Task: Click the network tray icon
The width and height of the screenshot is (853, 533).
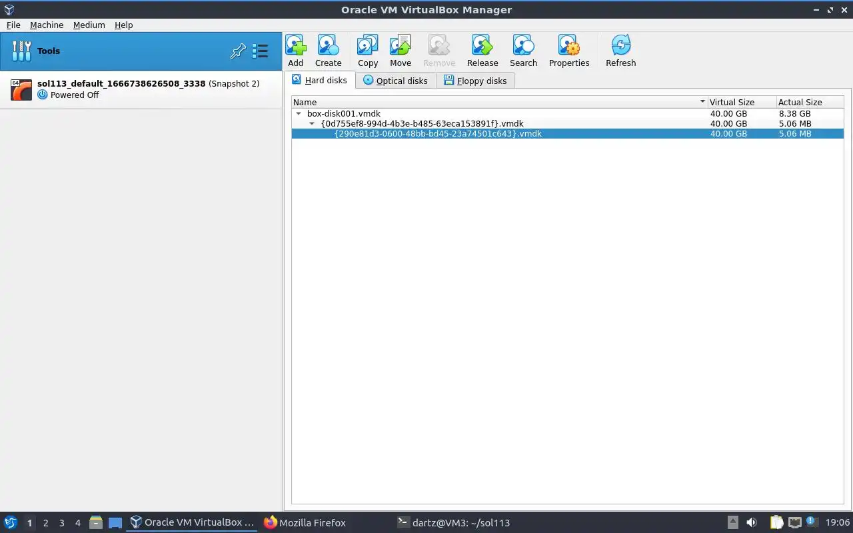Action: coord(794,522)
